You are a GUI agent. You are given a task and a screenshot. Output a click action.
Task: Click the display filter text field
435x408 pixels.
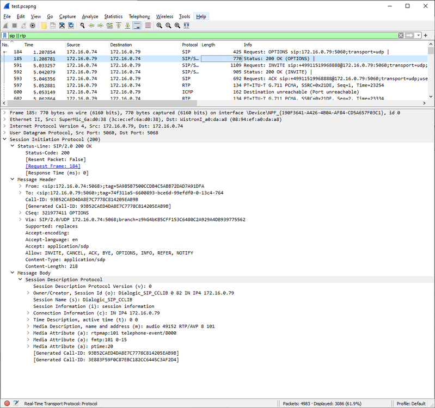point(203,35)
